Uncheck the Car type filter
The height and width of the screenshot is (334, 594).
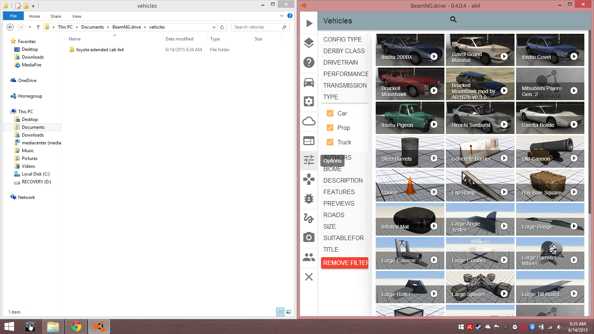(330, 113)
